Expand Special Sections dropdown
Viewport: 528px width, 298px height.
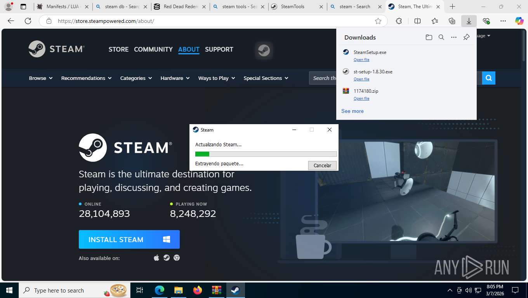pyautogui.click(x=266, y=78)
